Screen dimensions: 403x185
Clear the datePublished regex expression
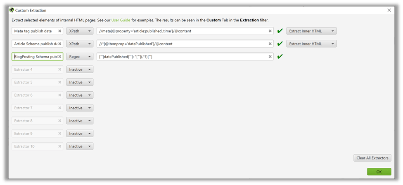tap(270, 57)
